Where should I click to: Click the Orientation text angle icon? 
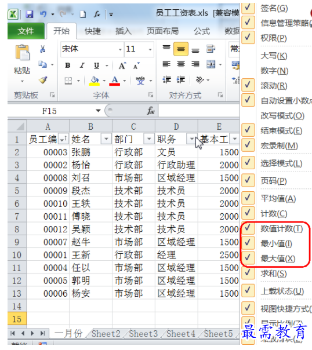[x=200, y=80]
